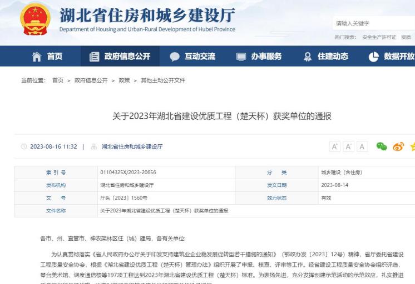Share article via WeChat icon

point(381,146)
